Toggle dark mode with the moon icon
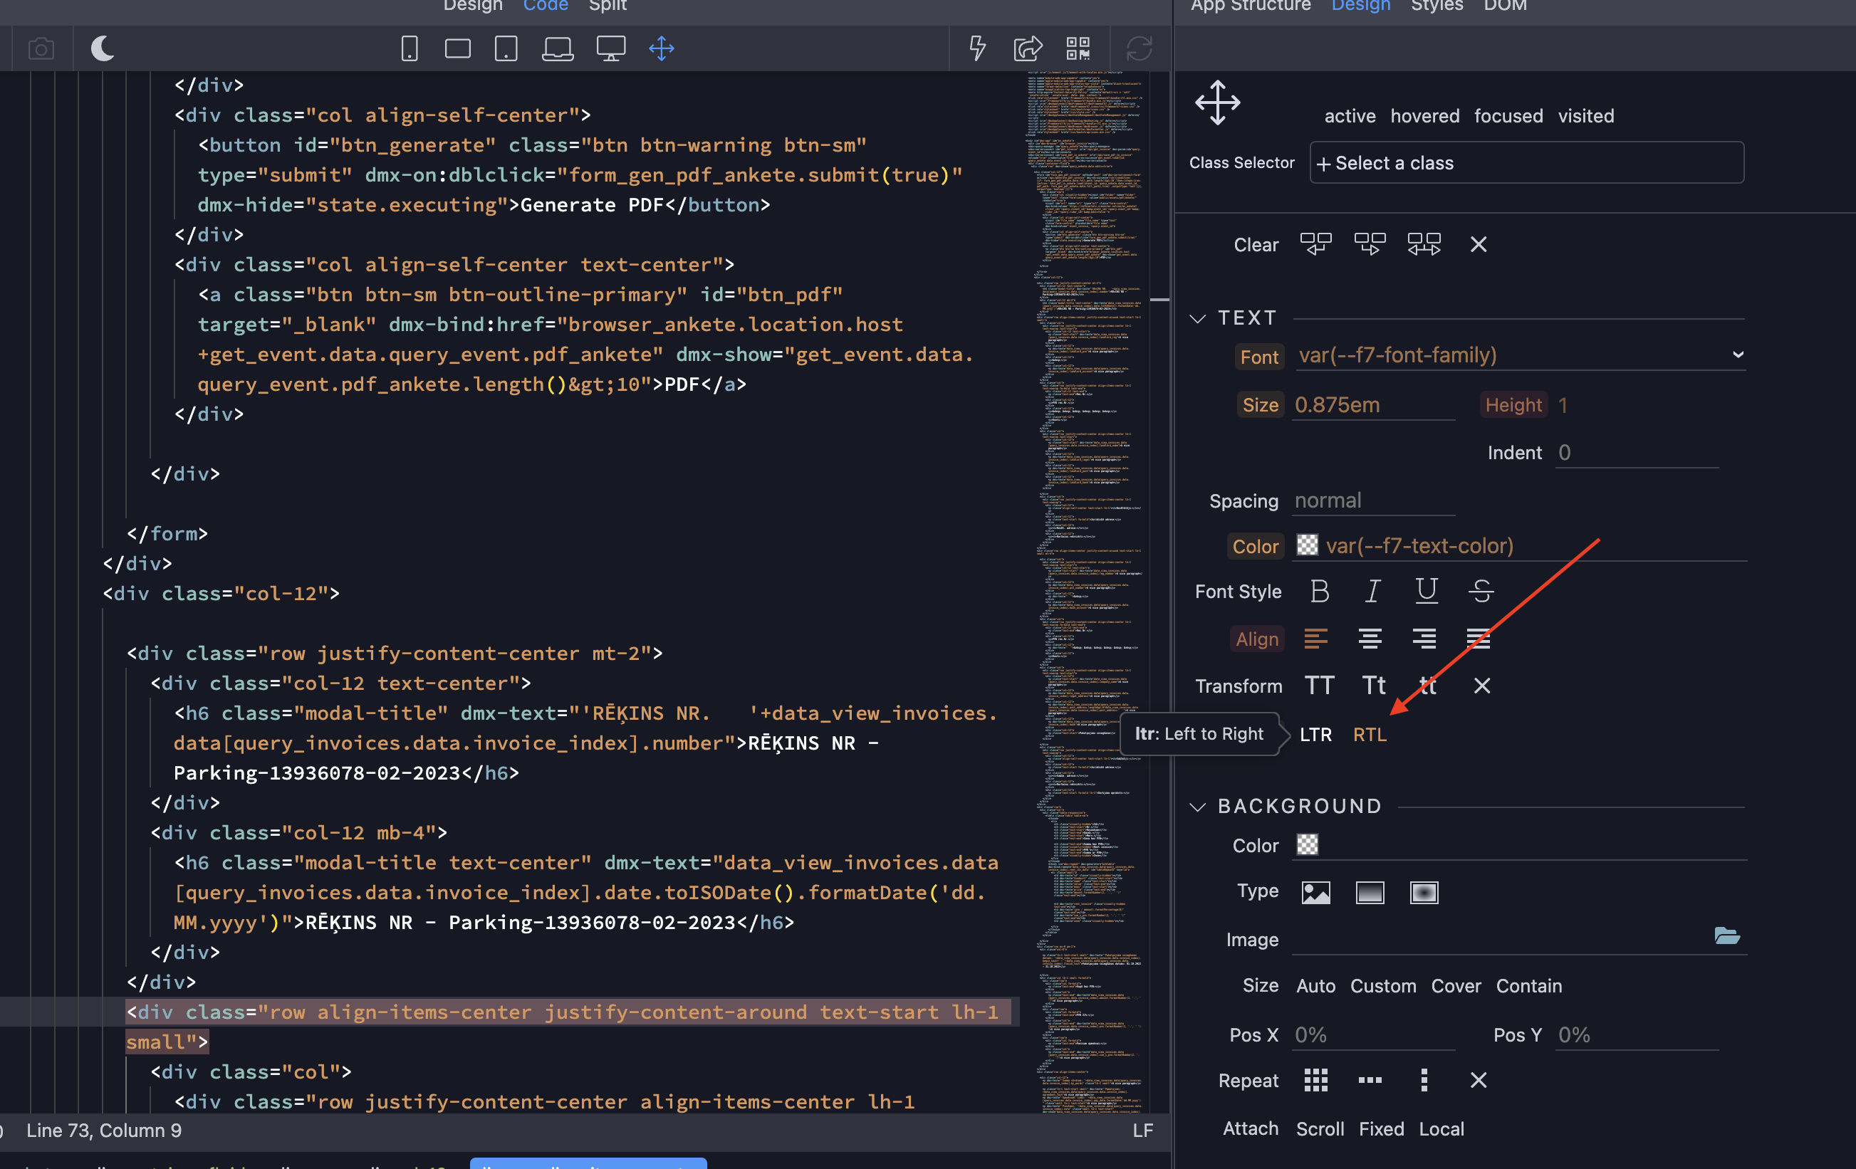The height and width of the screenshot is (1169, 1856). pos(102,48)
